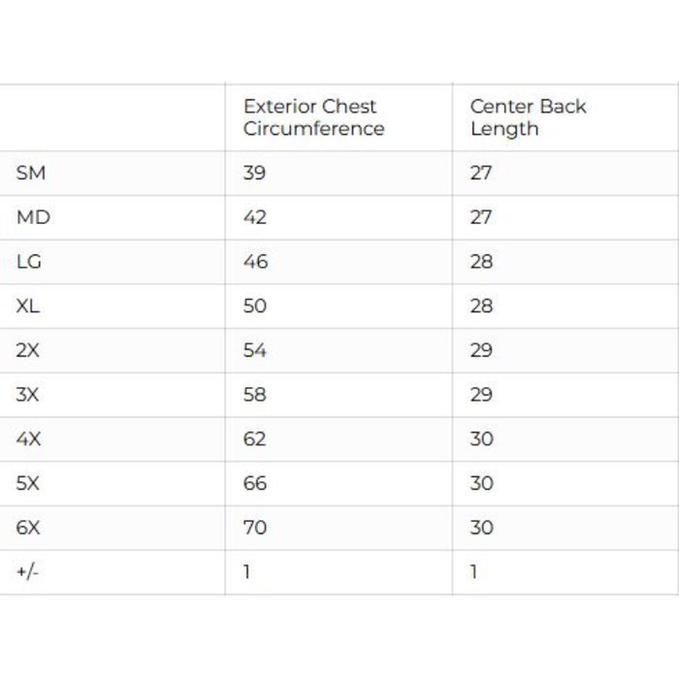This screenshot has width=679, height=679.
Task: Select the SM size row label
Action: [x=31, y=174]
